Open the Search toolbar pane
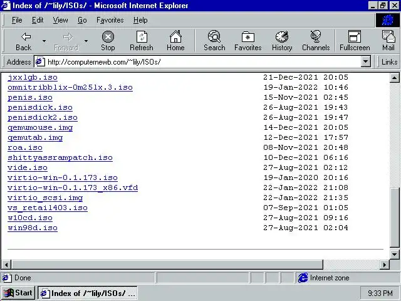This screenshot has height=301, width=401. coord(214,41)
